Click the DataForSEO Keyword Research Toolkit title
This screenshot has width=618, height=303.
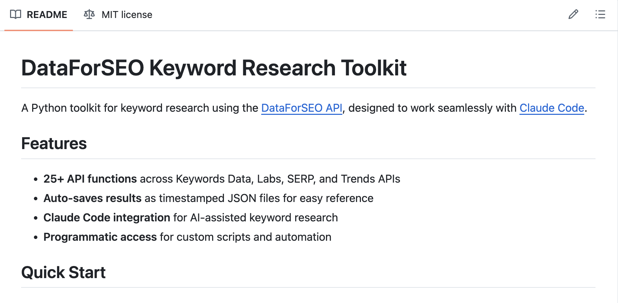pyautogui.click(x=214, y=68)
